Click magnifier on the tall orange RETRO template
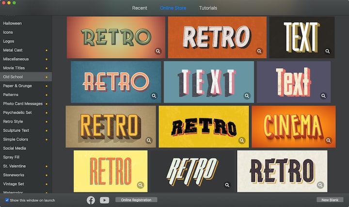 point(140,185)
